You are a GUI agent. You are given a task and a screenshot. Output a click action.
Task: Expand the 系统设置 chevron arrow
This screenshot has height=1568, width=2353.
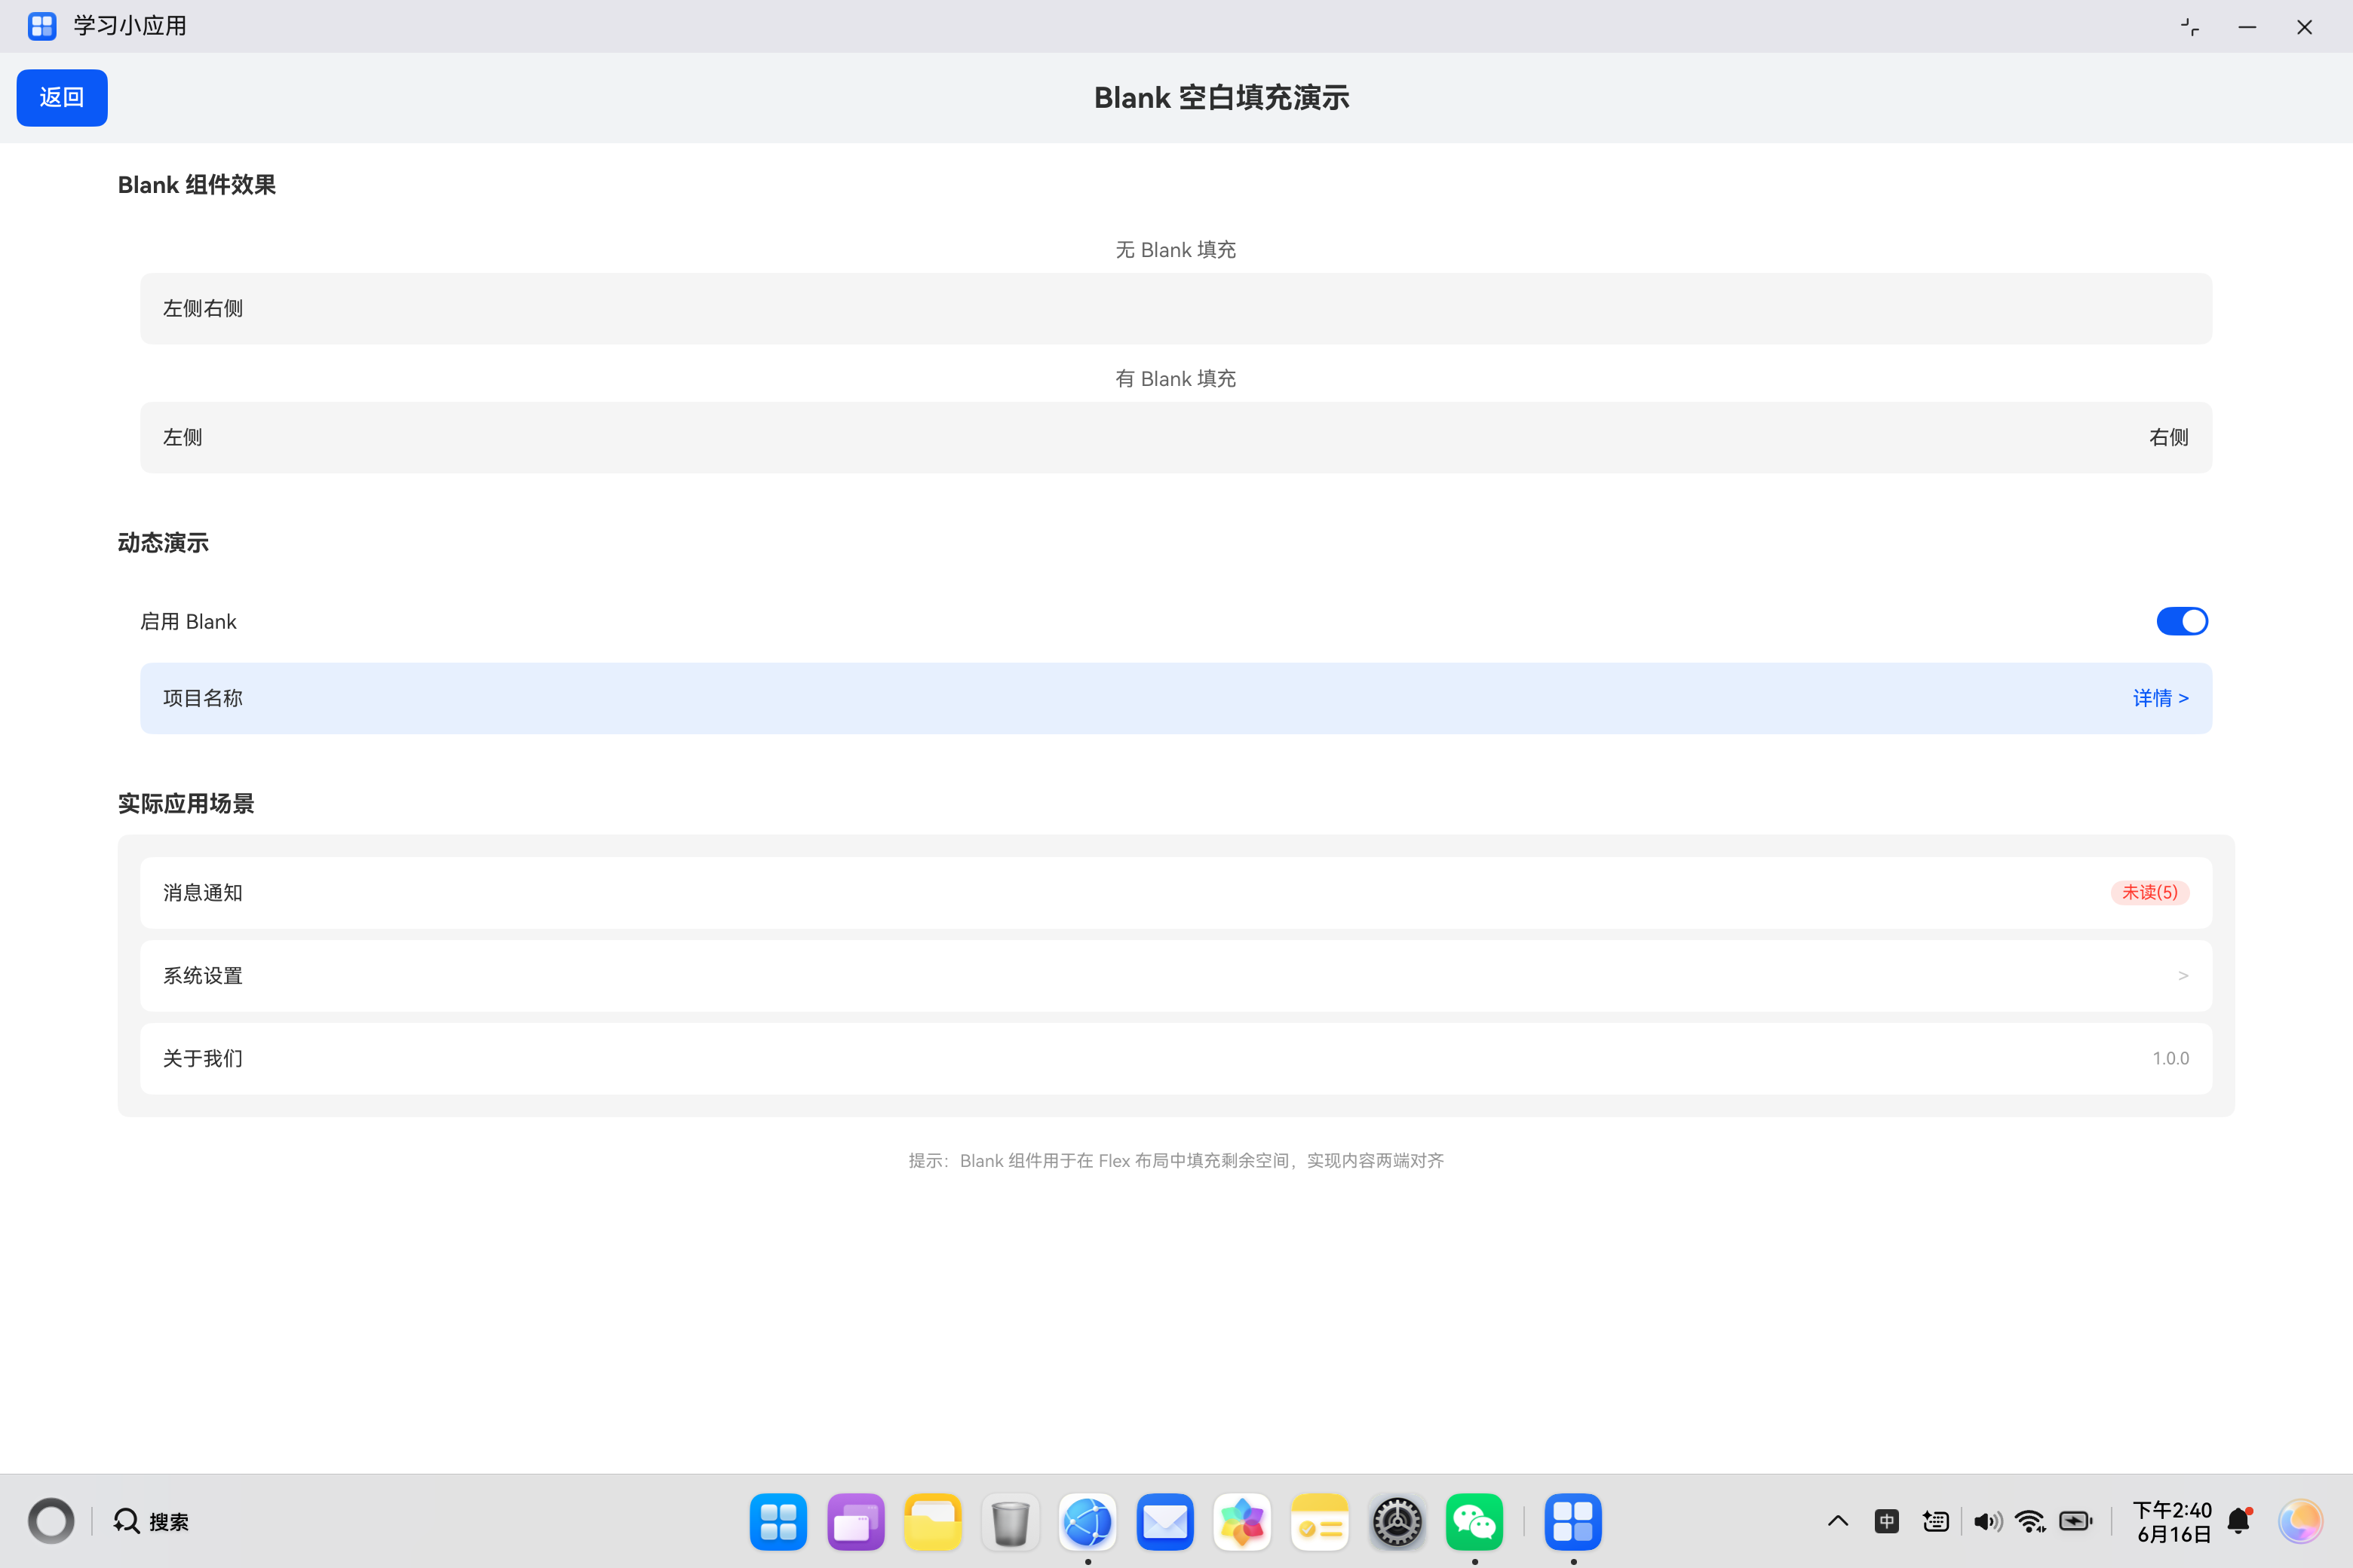[x=2183, y=975]
